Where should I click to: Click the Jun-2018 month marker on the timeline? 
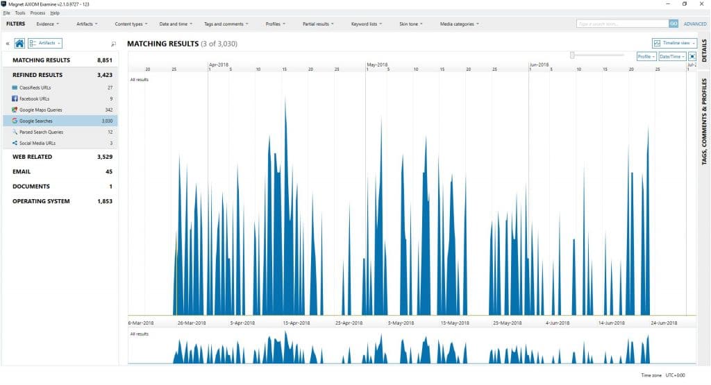click(539, 65)
